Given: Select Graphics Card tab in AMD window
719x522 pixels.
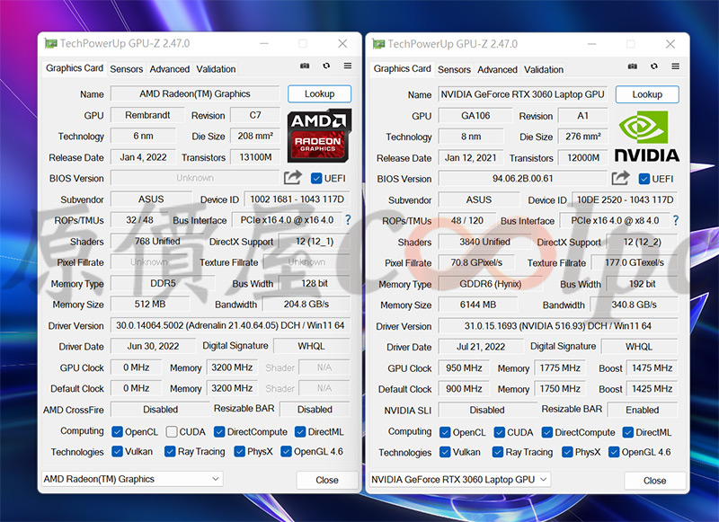Looking at the screenshot, I should click(x=75, y=68).
